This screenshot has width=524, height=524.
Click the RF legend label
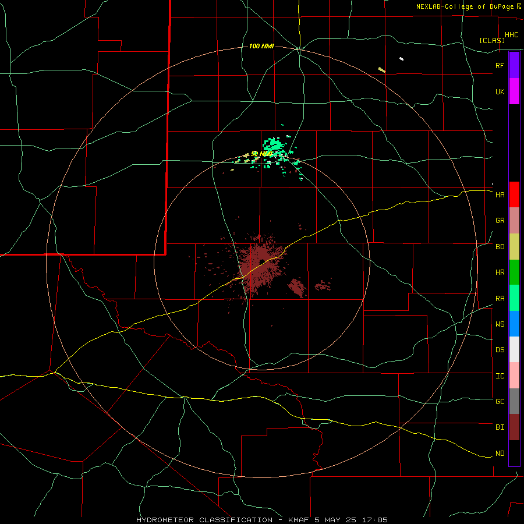[500, 65]
